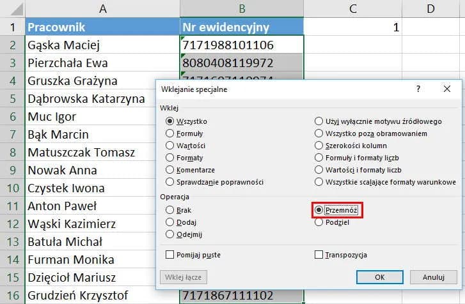465x304 pixels.
Task: Select the Wartości radio button
Action: (x=169, y=146)
